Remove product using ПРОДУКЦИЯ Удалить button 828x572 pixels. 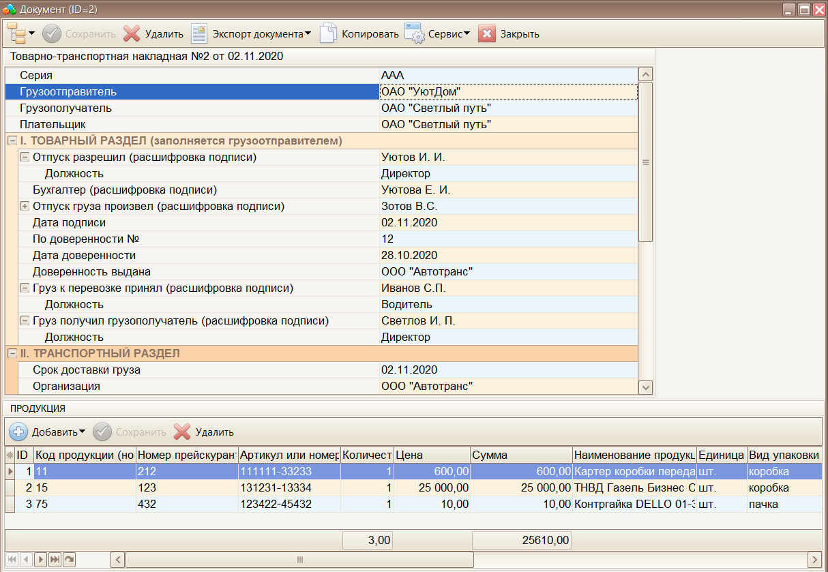[x=203, y=432]
